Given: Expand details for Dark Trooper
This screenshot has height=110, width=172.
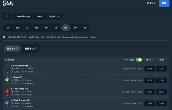Looking at the screenshot, I should pos(7,107).
